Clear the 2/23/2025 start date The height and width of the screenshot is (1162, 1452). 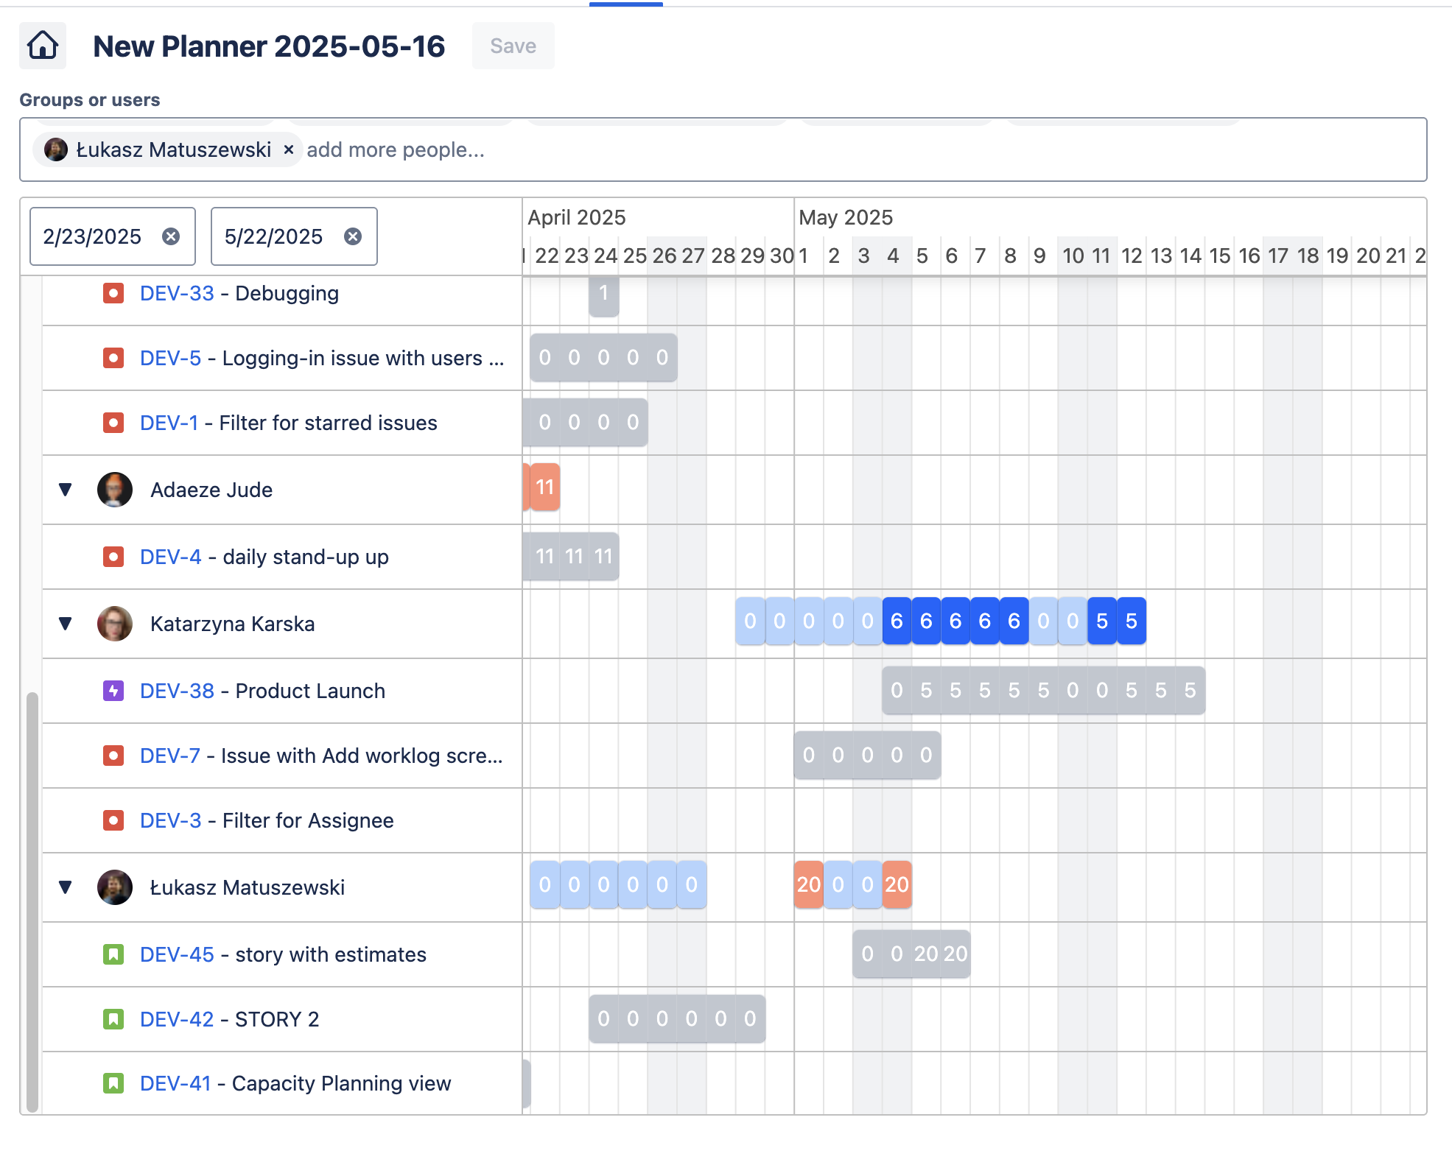click(171, 236)
